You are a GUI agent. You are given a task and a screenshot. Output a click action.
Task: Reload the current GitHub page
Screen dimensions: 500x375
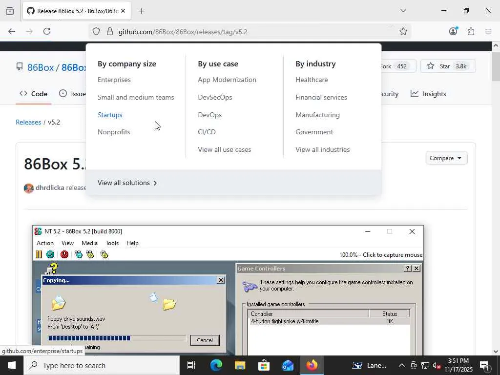click(x=47, y=31)
